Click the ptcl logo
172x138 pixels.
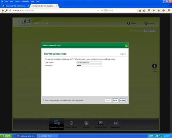coord(24,22)
